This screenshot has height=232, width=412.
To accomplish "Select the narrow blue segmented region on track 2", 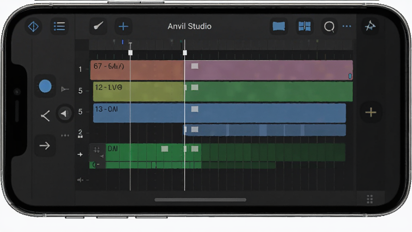I will (x=264, y=130).
